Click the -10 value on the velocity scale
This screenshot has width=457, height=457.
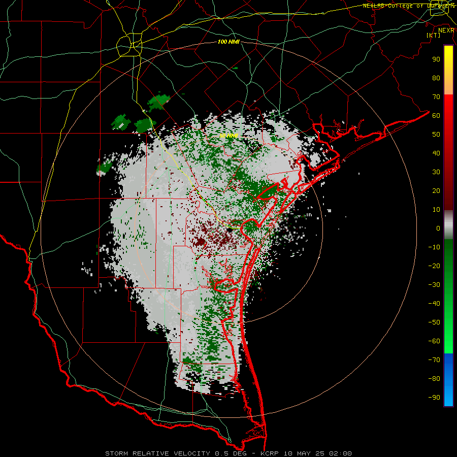tap(434, 247)
